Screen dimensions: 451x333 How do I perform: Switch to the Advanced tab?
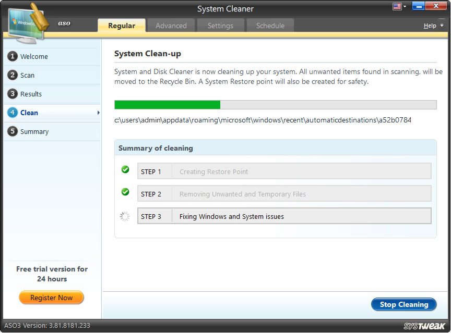click(171, 25)
